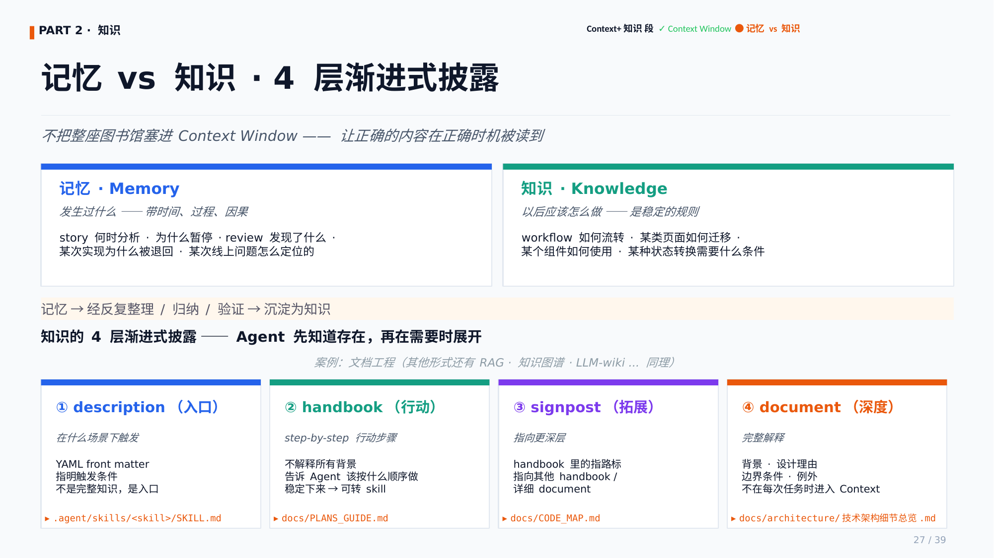Click the circled number ④ beside document
Viewport: 994px width, 558px height.
(748, 407)
